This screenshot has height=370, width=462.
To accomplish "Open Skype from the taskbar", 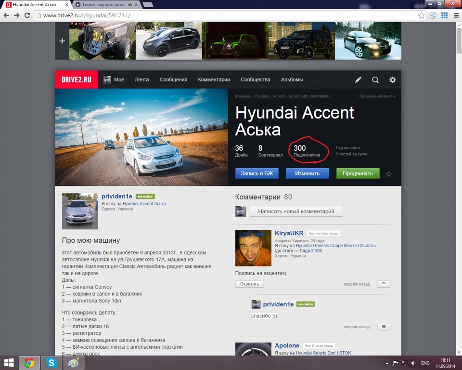I will click(51, 363).
